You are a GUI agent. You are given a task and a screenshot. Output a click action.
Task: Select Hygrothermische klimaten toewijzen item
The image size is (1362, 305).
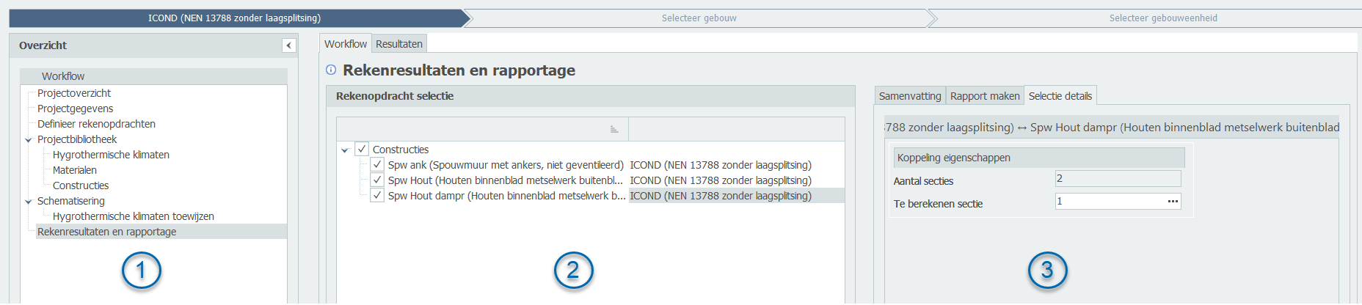pyautogui.click(x=133, y=216)
